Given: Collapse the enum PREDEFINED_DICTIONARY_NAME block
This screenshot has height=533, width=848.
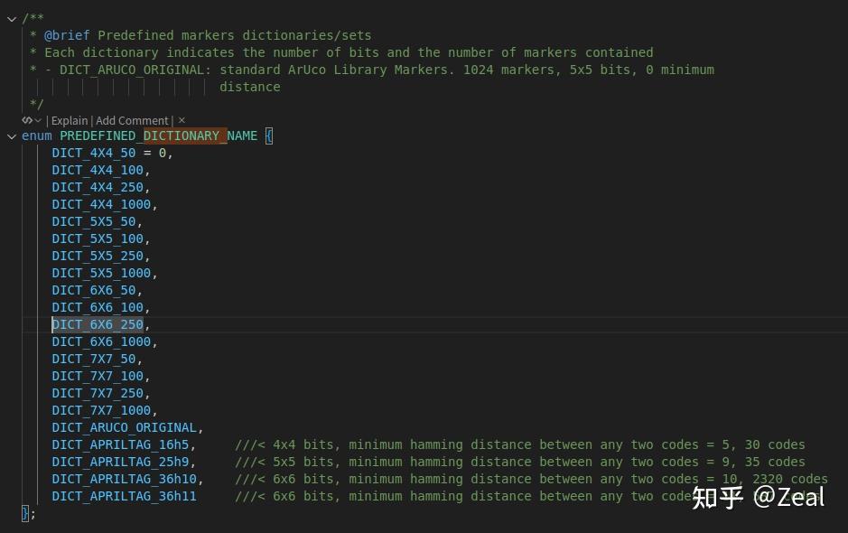Looking at the screenshot, I should tap(11, 136).
